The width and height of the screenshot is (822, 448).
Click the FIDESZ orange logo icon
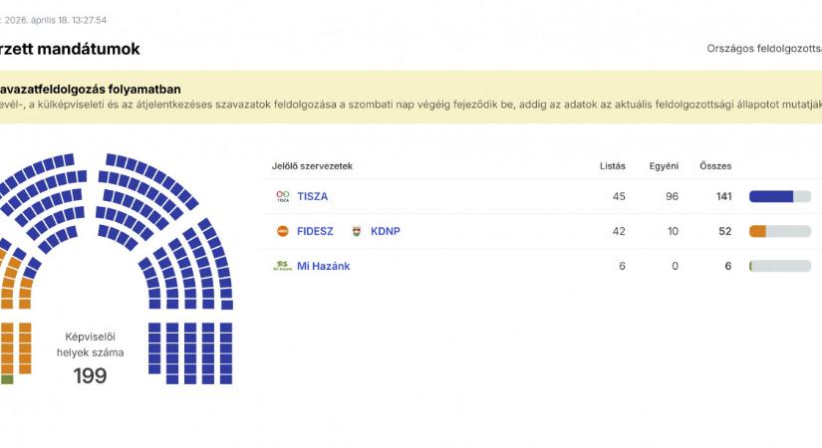point(282,231)
